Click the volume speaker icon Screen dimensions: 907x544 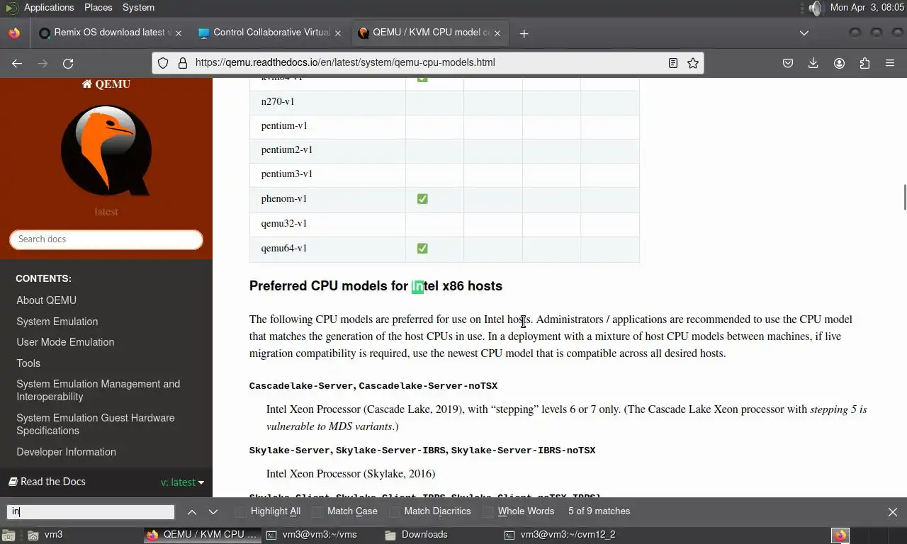tap(816, 8)
